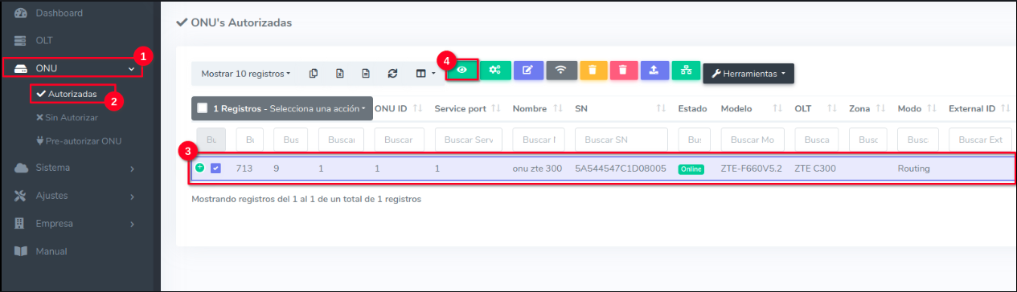This screenshot has width=1017, height=292.
Task: Open the Mostrar 10 registros dropdown
Action: (x=245, y=73)
